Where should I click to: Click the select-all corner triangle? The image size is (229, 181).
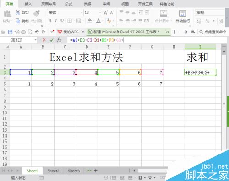[x=7, y=47]
